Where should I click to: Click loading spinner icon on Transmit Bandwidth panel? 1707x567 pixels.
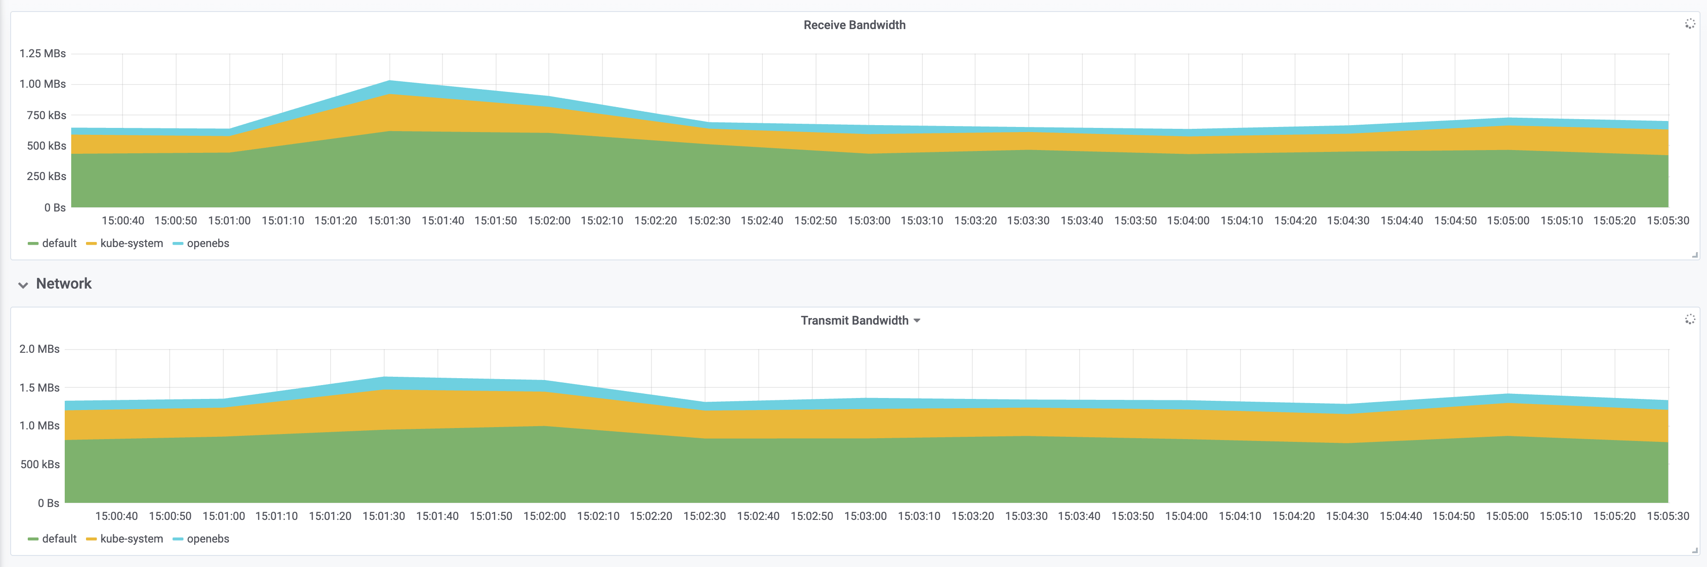click(x=1690, y=320)
